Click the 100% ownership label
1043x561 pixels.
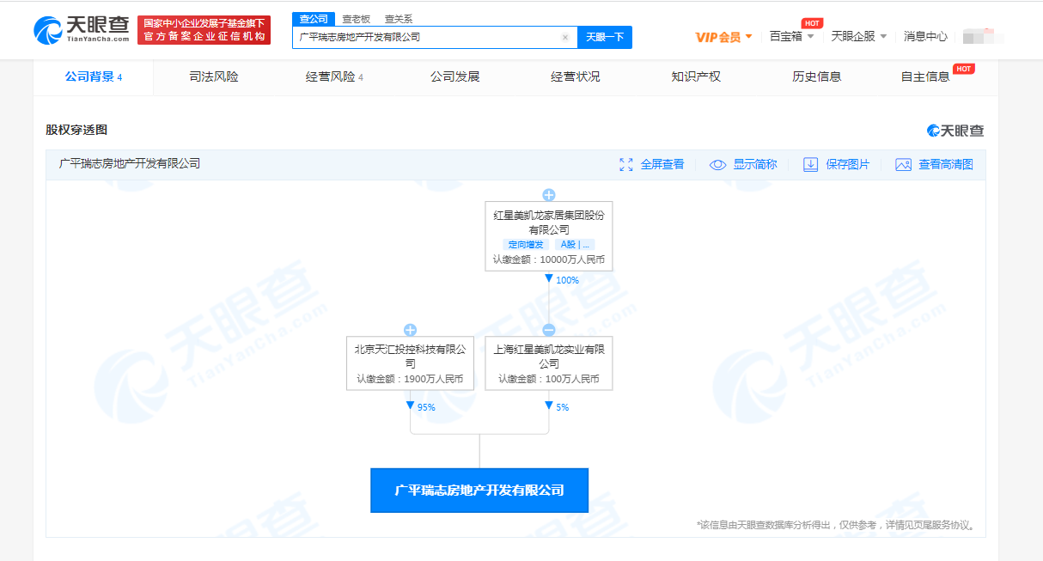pos(567,280)
